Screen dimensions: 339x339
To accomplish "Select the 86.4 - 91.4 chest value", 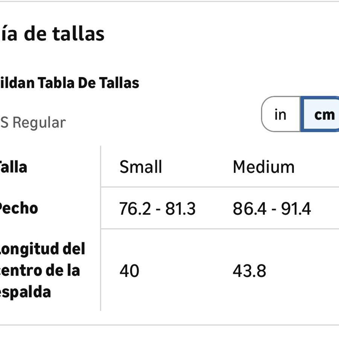I will pyautogui.click(x=272, y=209).
